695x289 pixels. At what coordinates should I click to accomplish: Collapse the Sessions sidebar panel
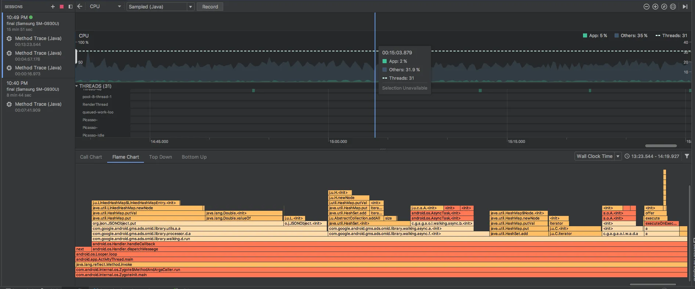[70, 7]
